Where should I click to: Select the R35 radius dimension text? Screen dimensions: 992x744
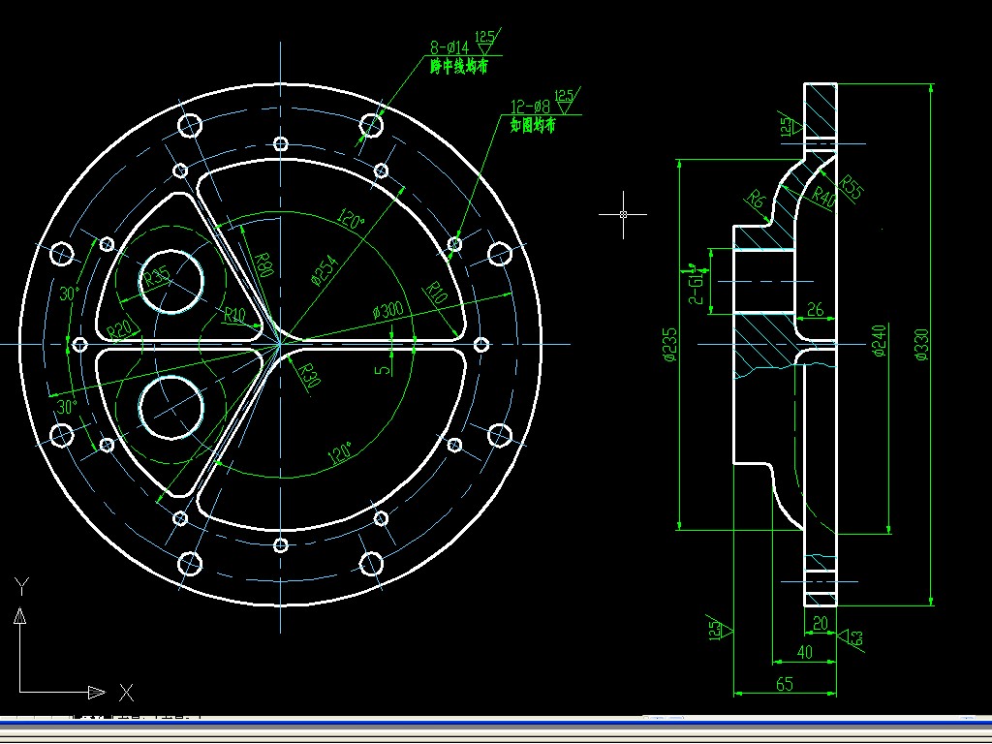(156, 277)
